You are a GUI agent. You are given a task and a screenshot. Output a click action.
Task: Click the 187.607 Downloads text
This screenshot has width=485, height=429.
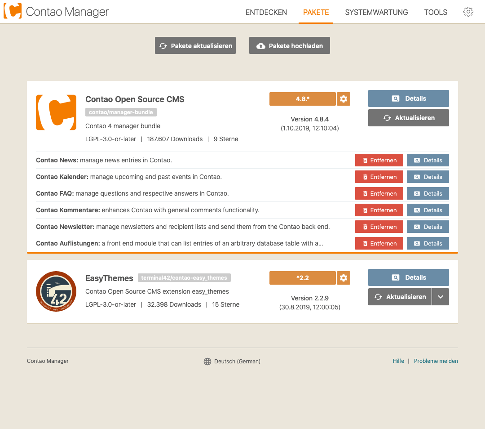point(175,139)
